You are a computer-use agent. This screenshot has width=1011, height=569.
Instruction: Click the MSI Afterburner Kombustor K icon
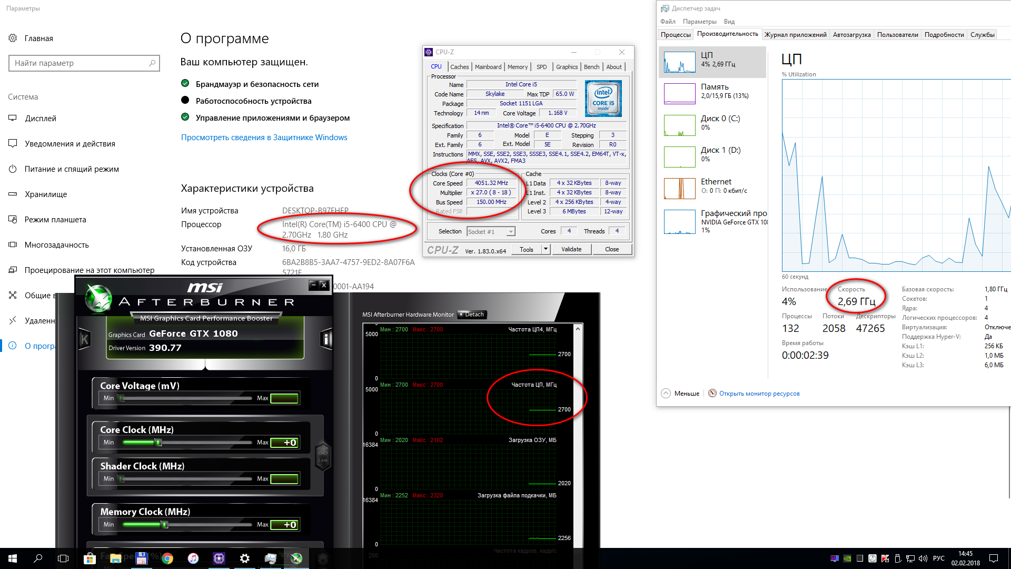point(84,339)
